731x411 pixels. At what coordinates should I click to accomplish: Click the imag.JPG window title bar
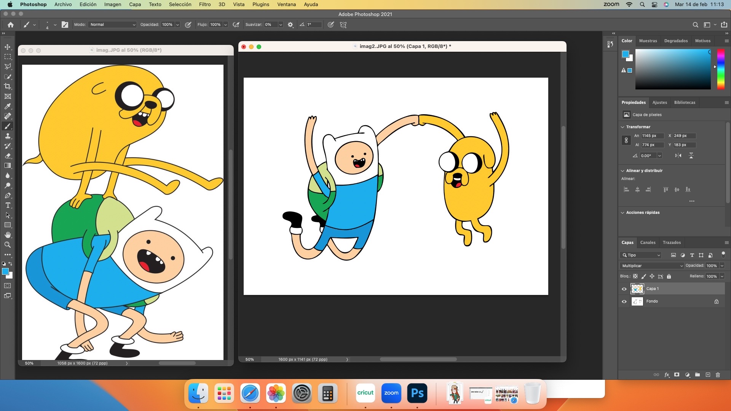(x=126, y=50)
